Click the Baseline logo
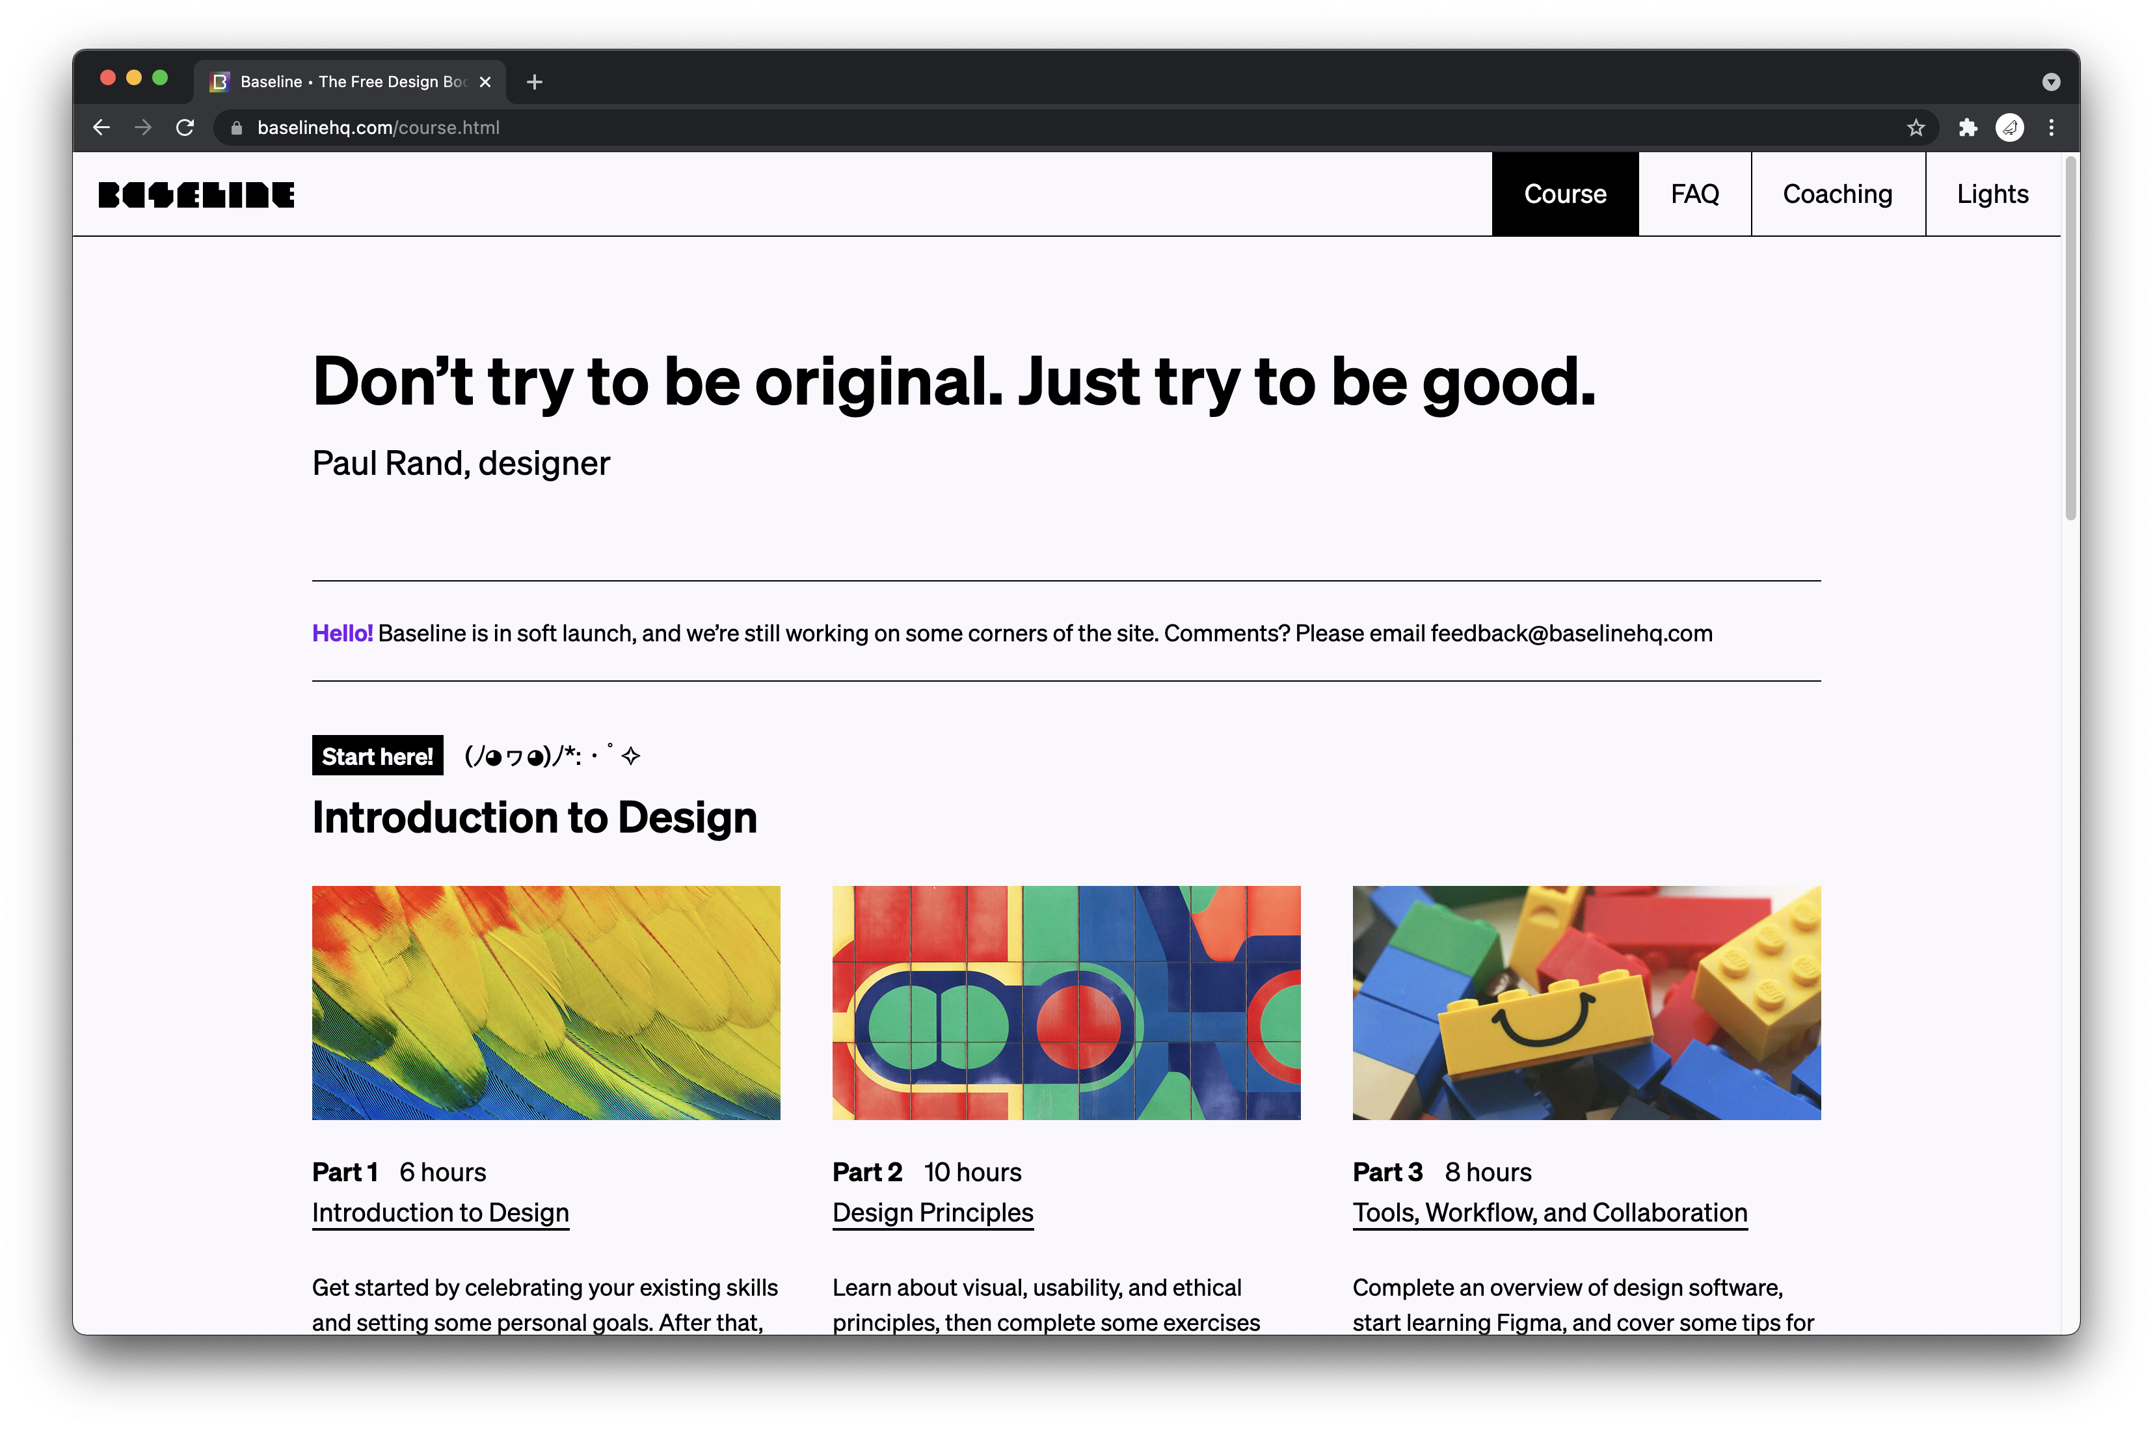This screenshot has height=1431, width=2153. pyautogui.click(x=196, y=194)
